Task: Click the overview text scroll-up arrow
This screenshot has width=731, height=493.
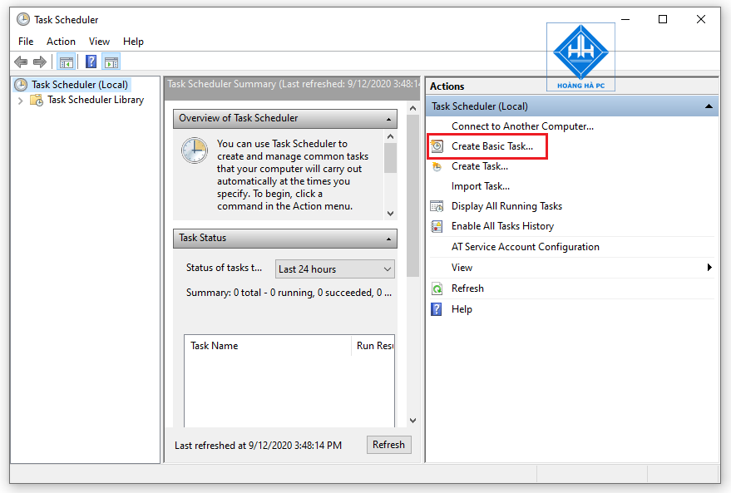Action: 391,136
